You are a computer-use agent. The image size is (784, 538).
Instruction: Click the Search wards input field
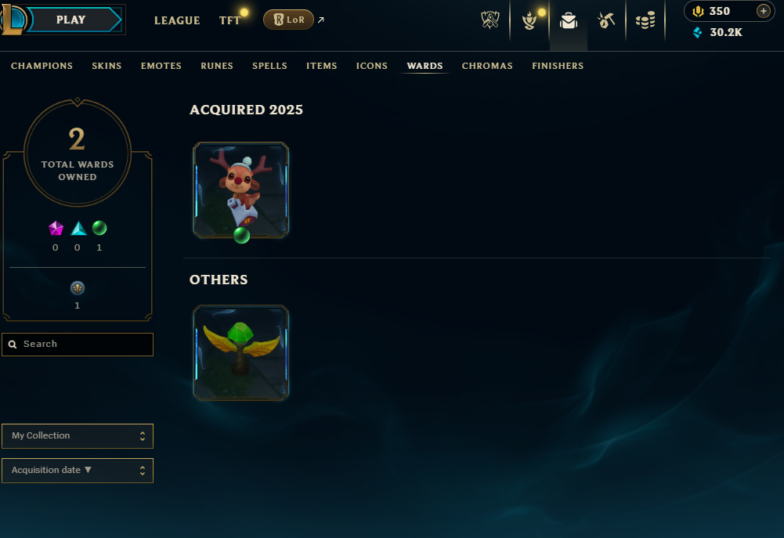[x=78, y=345]
